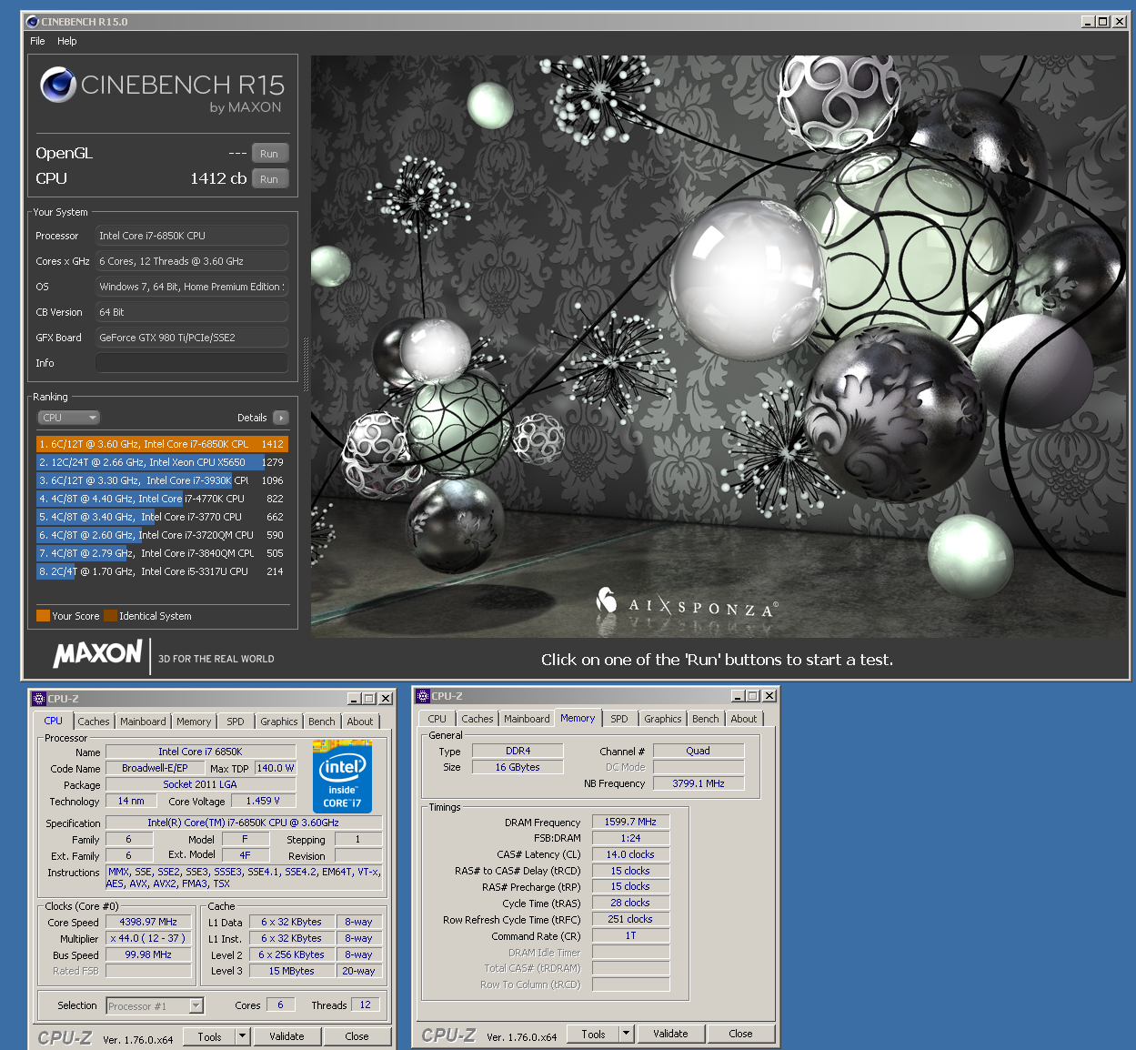Open Tools dropdown arrow in right CPU-Z
This screenshot has width=1136, height=1050.
coord(626,1034)
